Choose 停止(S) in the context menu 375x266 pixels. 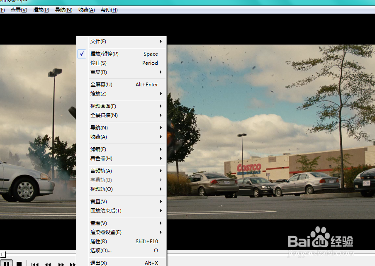tap(122, 63)
